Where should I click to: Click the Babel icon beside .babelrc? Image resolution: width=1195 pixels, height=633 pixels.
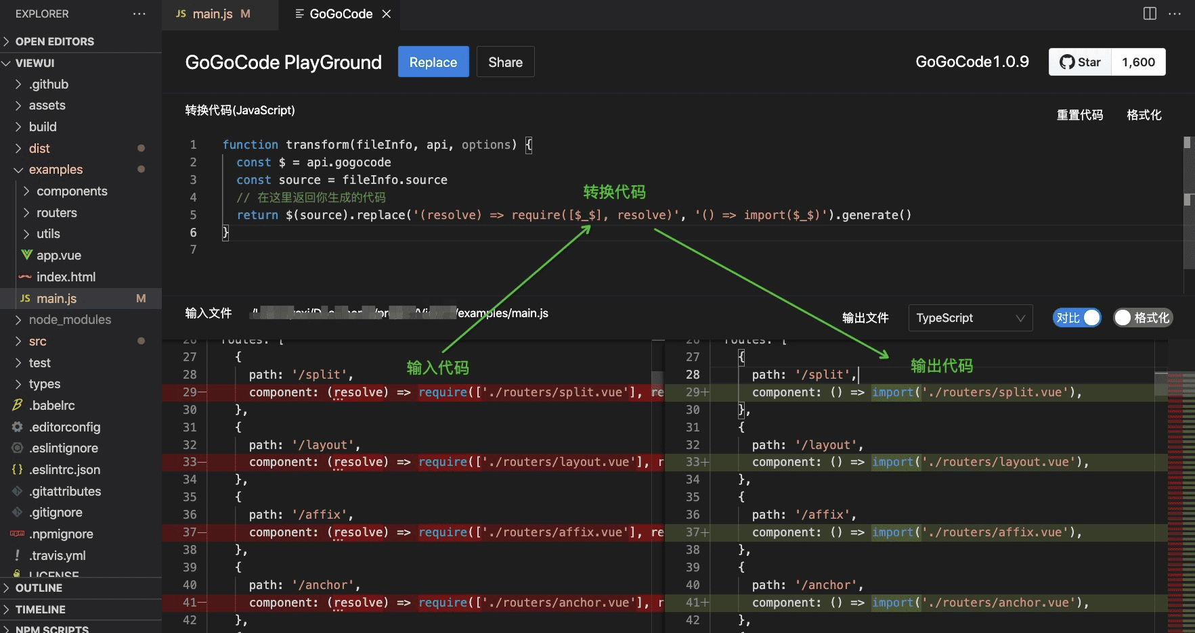[16, 405]
